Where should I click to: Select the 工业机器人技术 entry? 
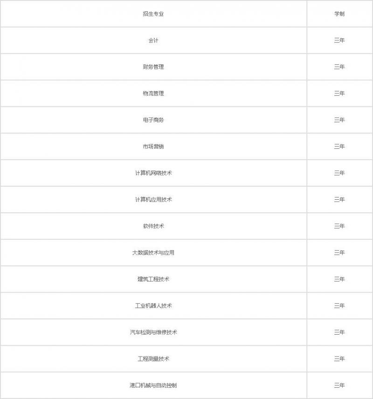tap(153, 306)
